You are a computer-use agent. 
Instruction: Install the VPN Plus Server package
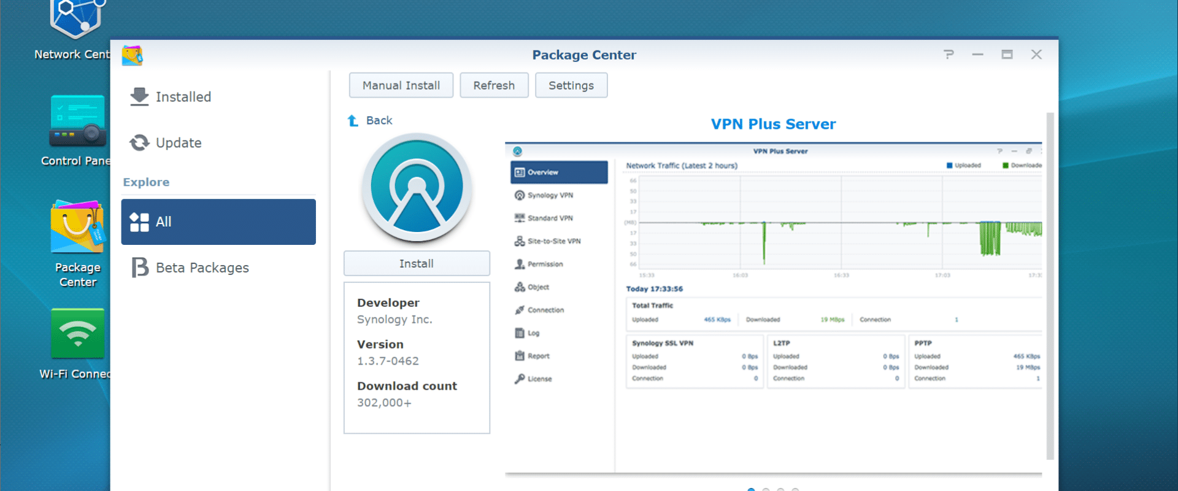417,263
